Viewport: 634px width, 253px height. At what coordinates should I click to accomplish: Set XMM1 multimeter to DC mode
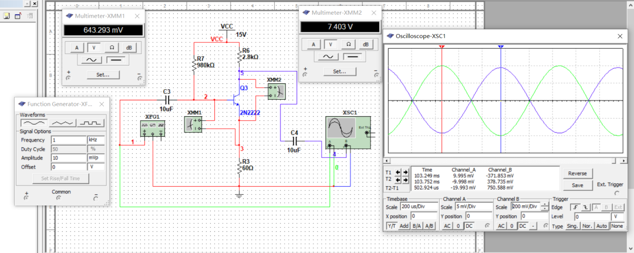click(117, 60)
